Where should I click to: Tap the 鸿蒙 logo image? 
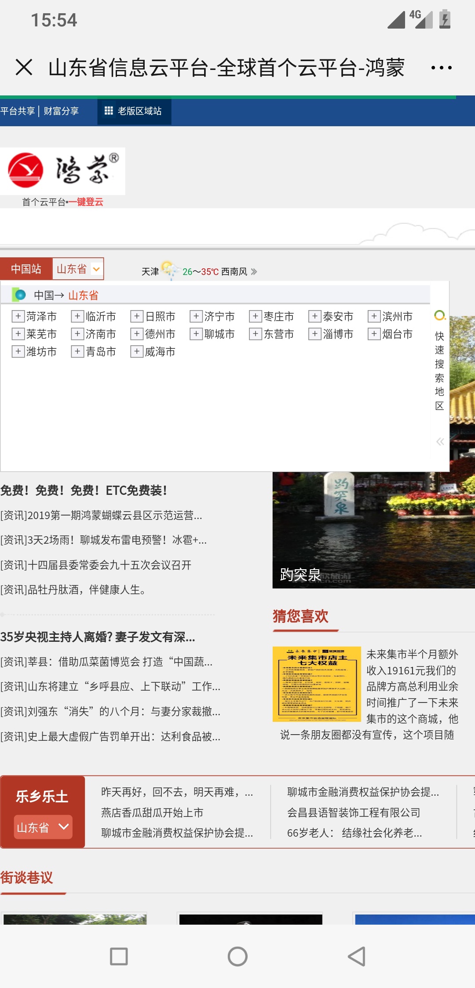[62, 171]
